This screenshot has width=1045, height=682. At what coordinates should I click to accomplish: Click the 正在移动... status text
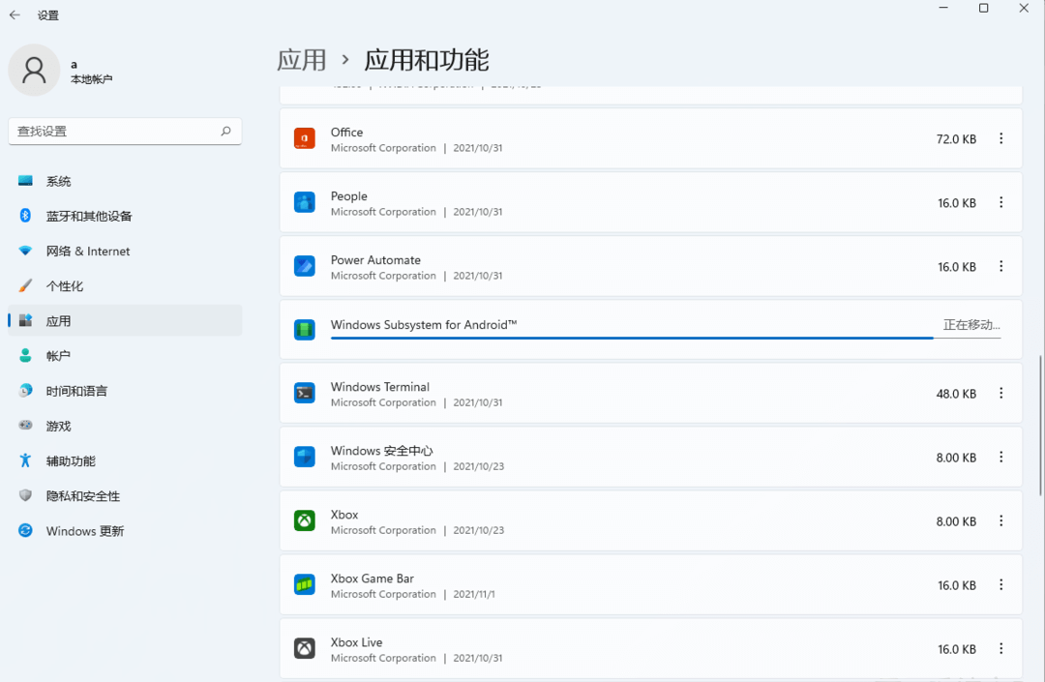click(x=971, y=324)
